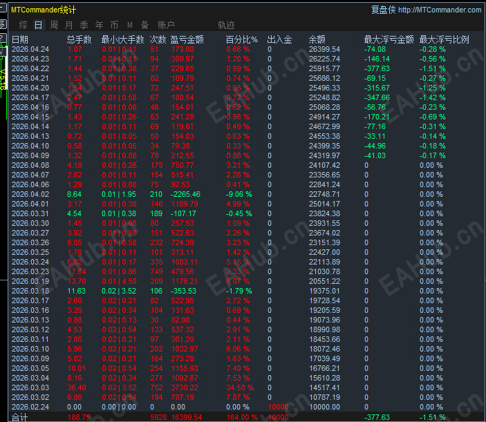
Task: Click the 余额 column header
Action: [317, 39]
